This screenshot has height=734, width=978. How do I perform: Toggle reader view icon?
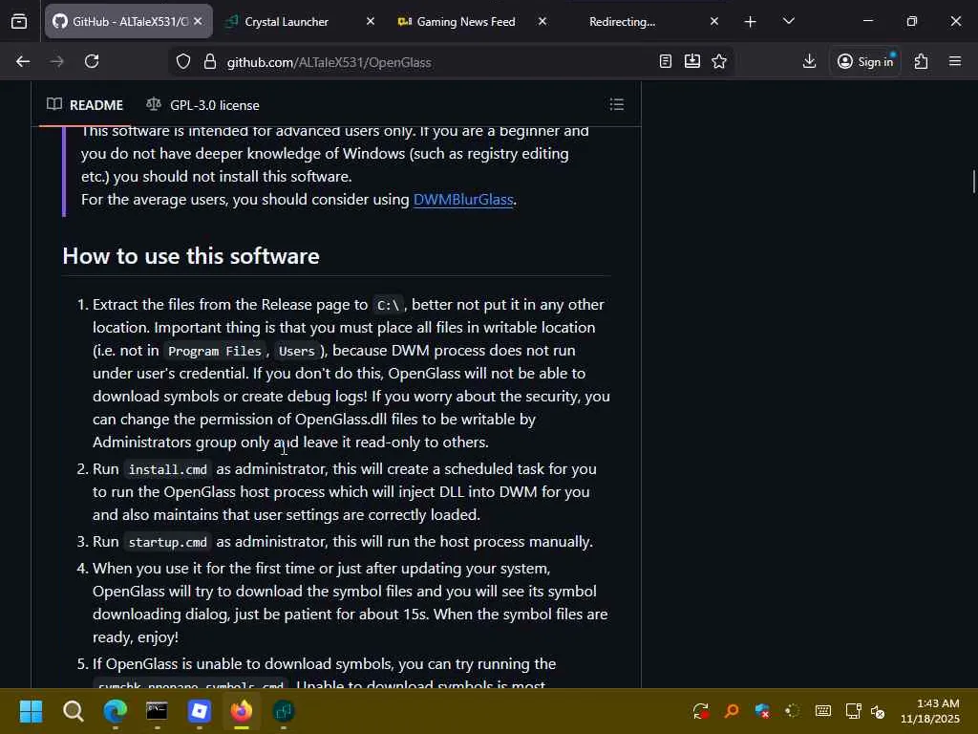tap(666, 61)
